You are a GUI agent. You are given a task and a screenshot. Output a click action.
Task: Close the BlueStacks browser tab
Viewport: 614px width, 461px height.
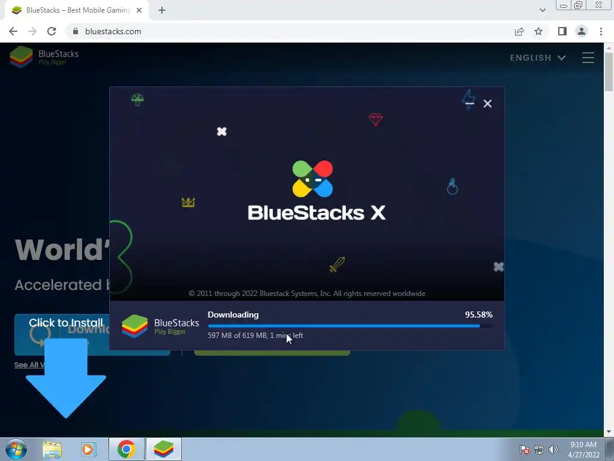pyautogui.click(x=139, y=10)
